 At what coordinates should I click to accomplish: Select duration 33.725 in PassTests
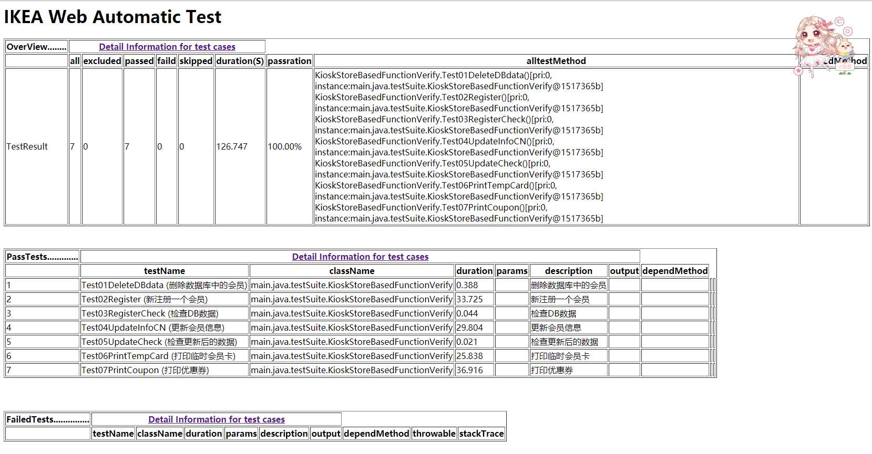click(475, 299)
